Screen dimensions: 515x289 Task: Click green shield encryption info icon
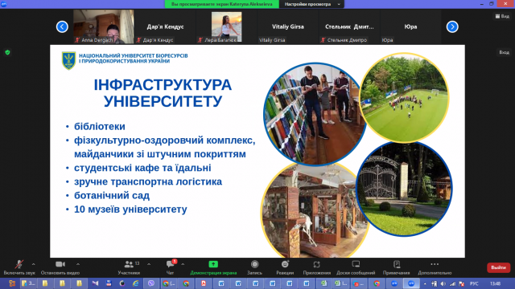click(7, 52)
